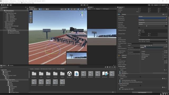Toggle Rotation Input Use Reference checkbox

click(x=140, y=77)
